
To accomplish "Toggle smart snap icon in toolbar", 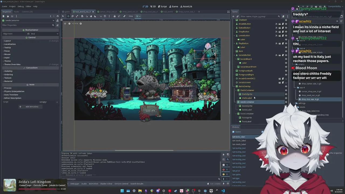I will click(101, 16).
